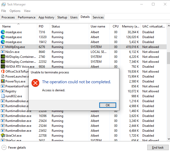Screen dimensions: 170x153
Task: Click the PowerLauncher process icon
Action: [3, 76]
